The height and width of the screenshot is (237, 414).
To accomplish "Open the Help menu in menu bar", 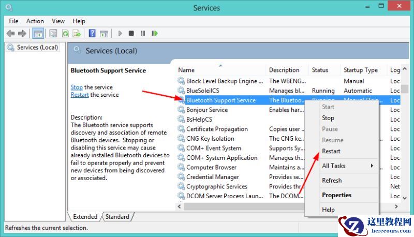I will (79, 21).
